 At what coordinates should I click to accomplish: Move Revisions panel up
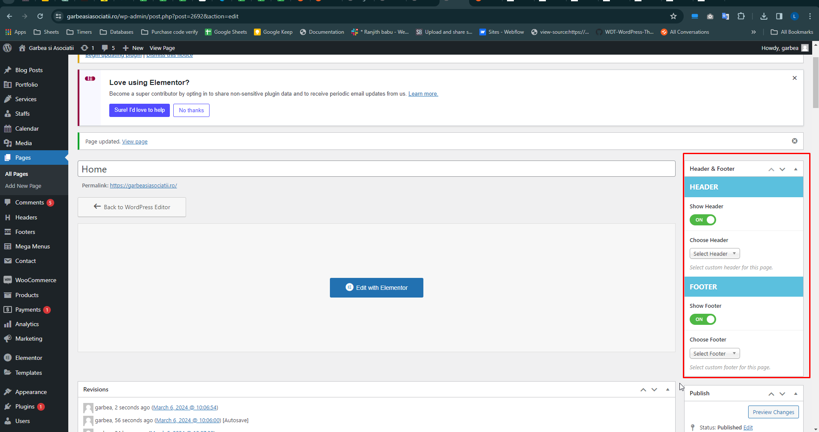coord(643,389)
